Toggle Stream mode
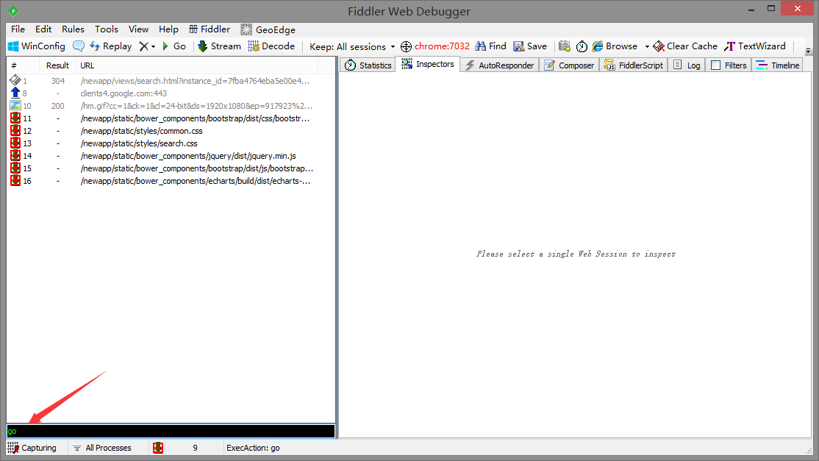Screen dimensions: 819x461 click(219, 46)
